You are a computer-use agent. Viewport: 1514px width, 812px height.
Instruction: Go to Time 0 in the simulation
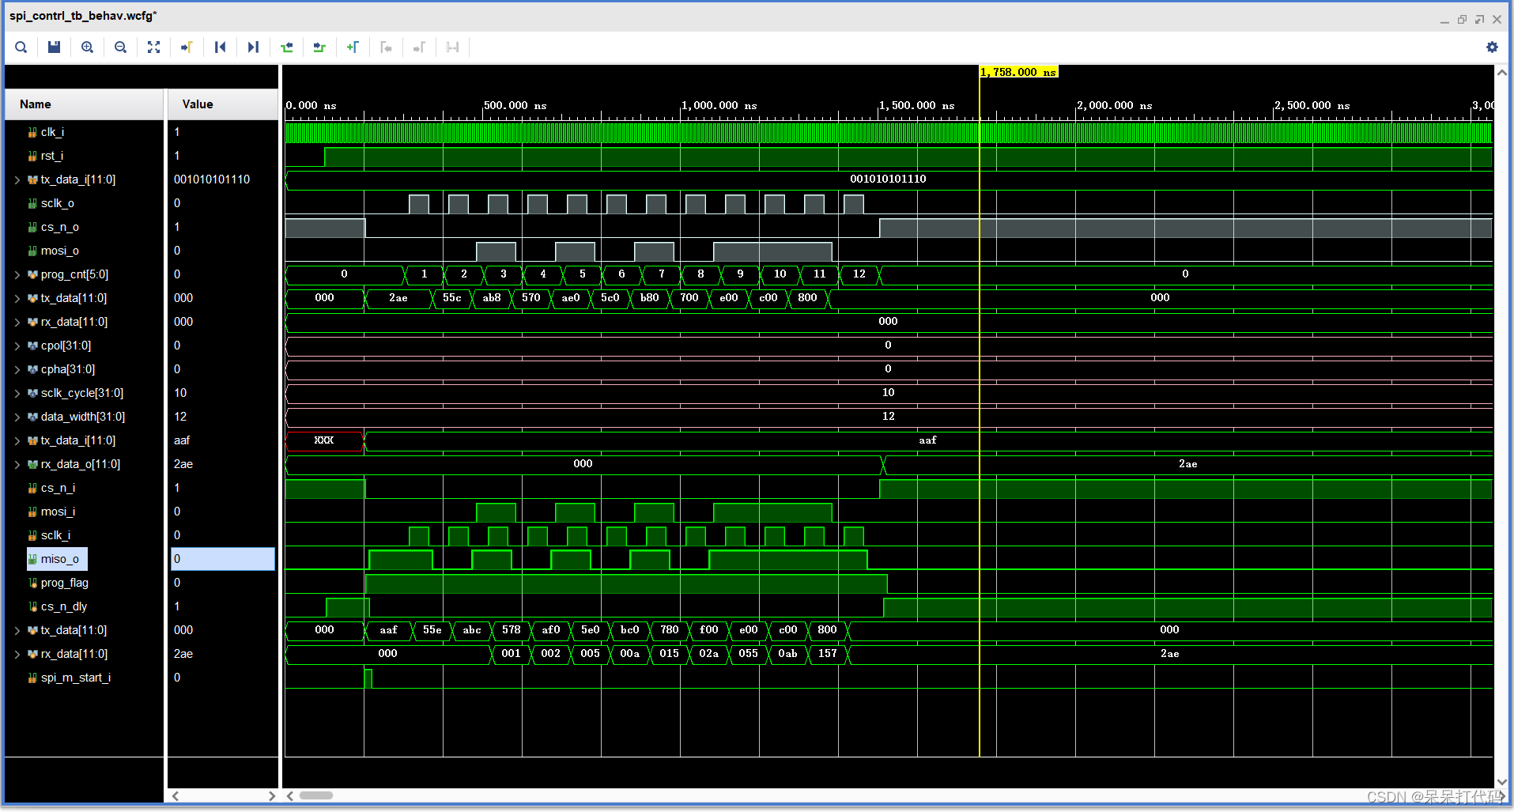pos(221,47)
